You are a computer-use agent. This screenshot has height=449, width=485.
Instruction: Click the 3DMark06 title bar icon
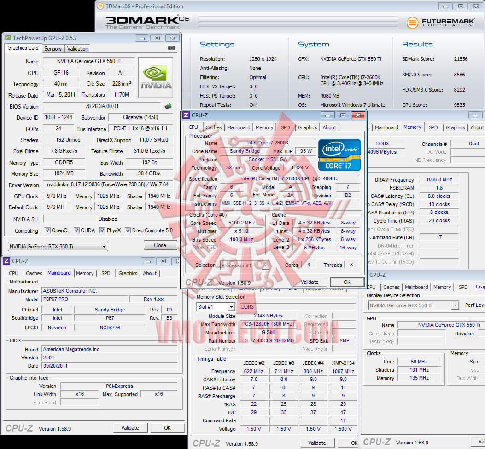(100, 6)
